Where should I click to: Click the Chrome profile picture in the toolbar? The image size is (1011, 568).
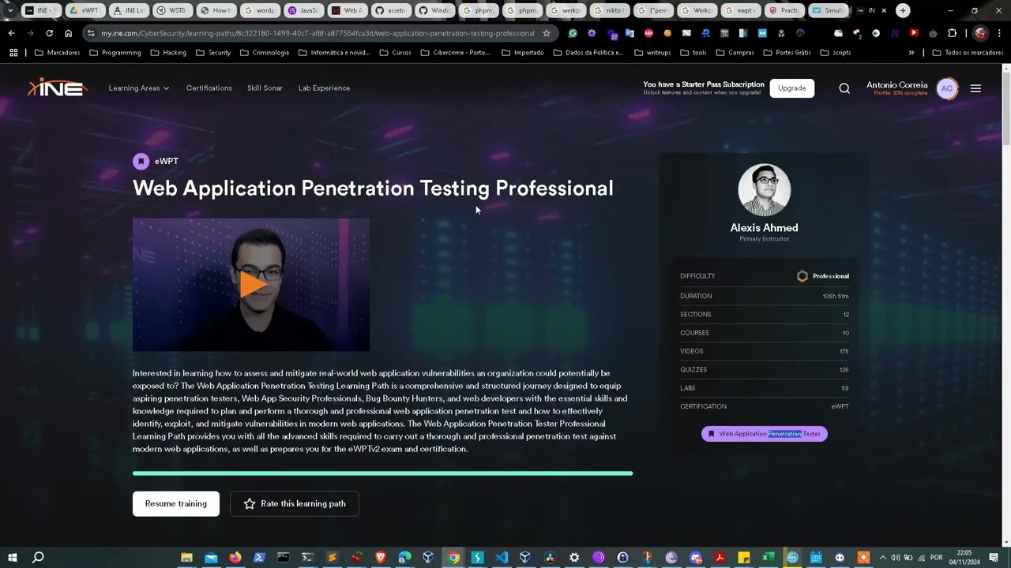pos(980,33)
